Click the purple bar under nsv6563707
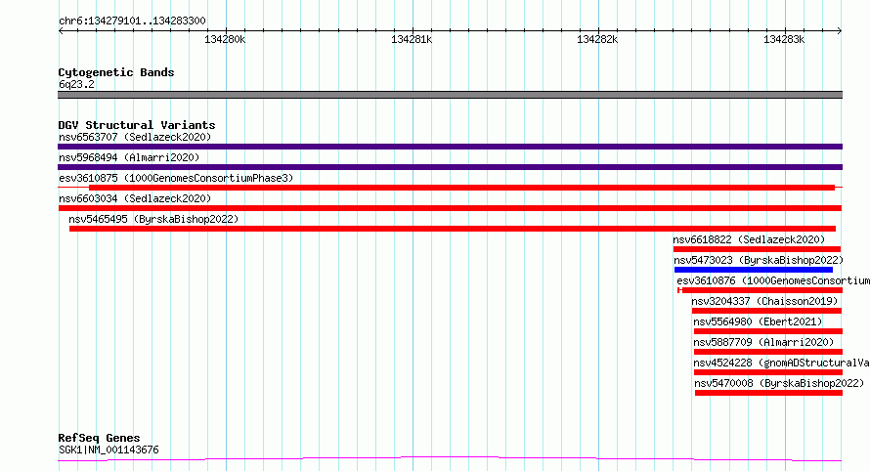Image resolution: width=870 pixels, height=471 pixels. [x=450, y=147]
